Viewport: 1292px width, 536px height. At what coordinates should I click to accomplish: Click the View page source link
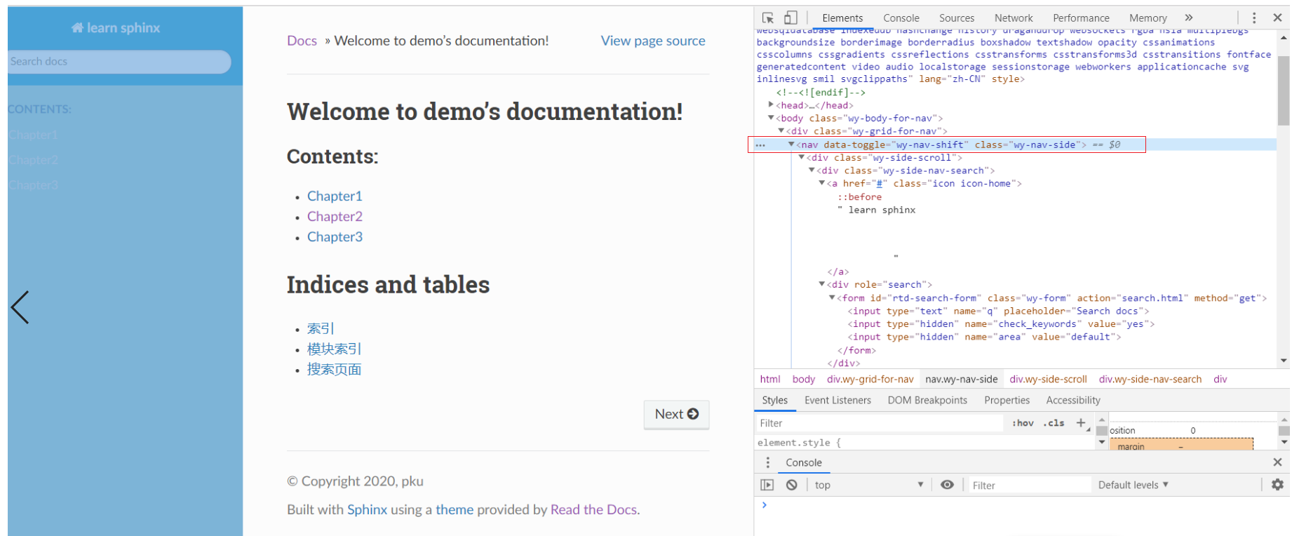tap(652, 41)
